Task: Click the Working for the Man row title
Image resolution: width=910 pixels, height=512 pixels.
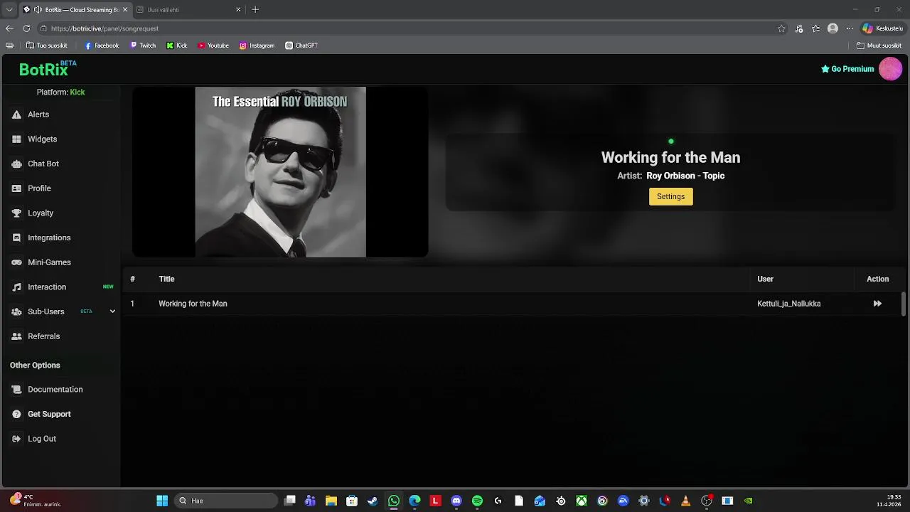Action: click(193, 304)
